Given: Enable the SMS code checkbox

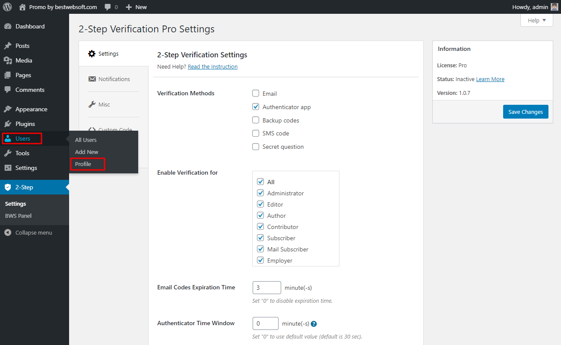Looking at the screenshot, I should (x=256, y=133).
